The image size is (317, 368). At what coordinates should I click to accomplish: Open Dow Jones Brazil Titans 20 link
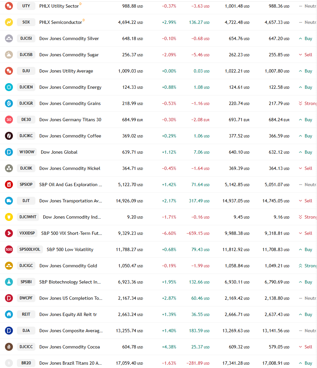(x=70, y=363)
